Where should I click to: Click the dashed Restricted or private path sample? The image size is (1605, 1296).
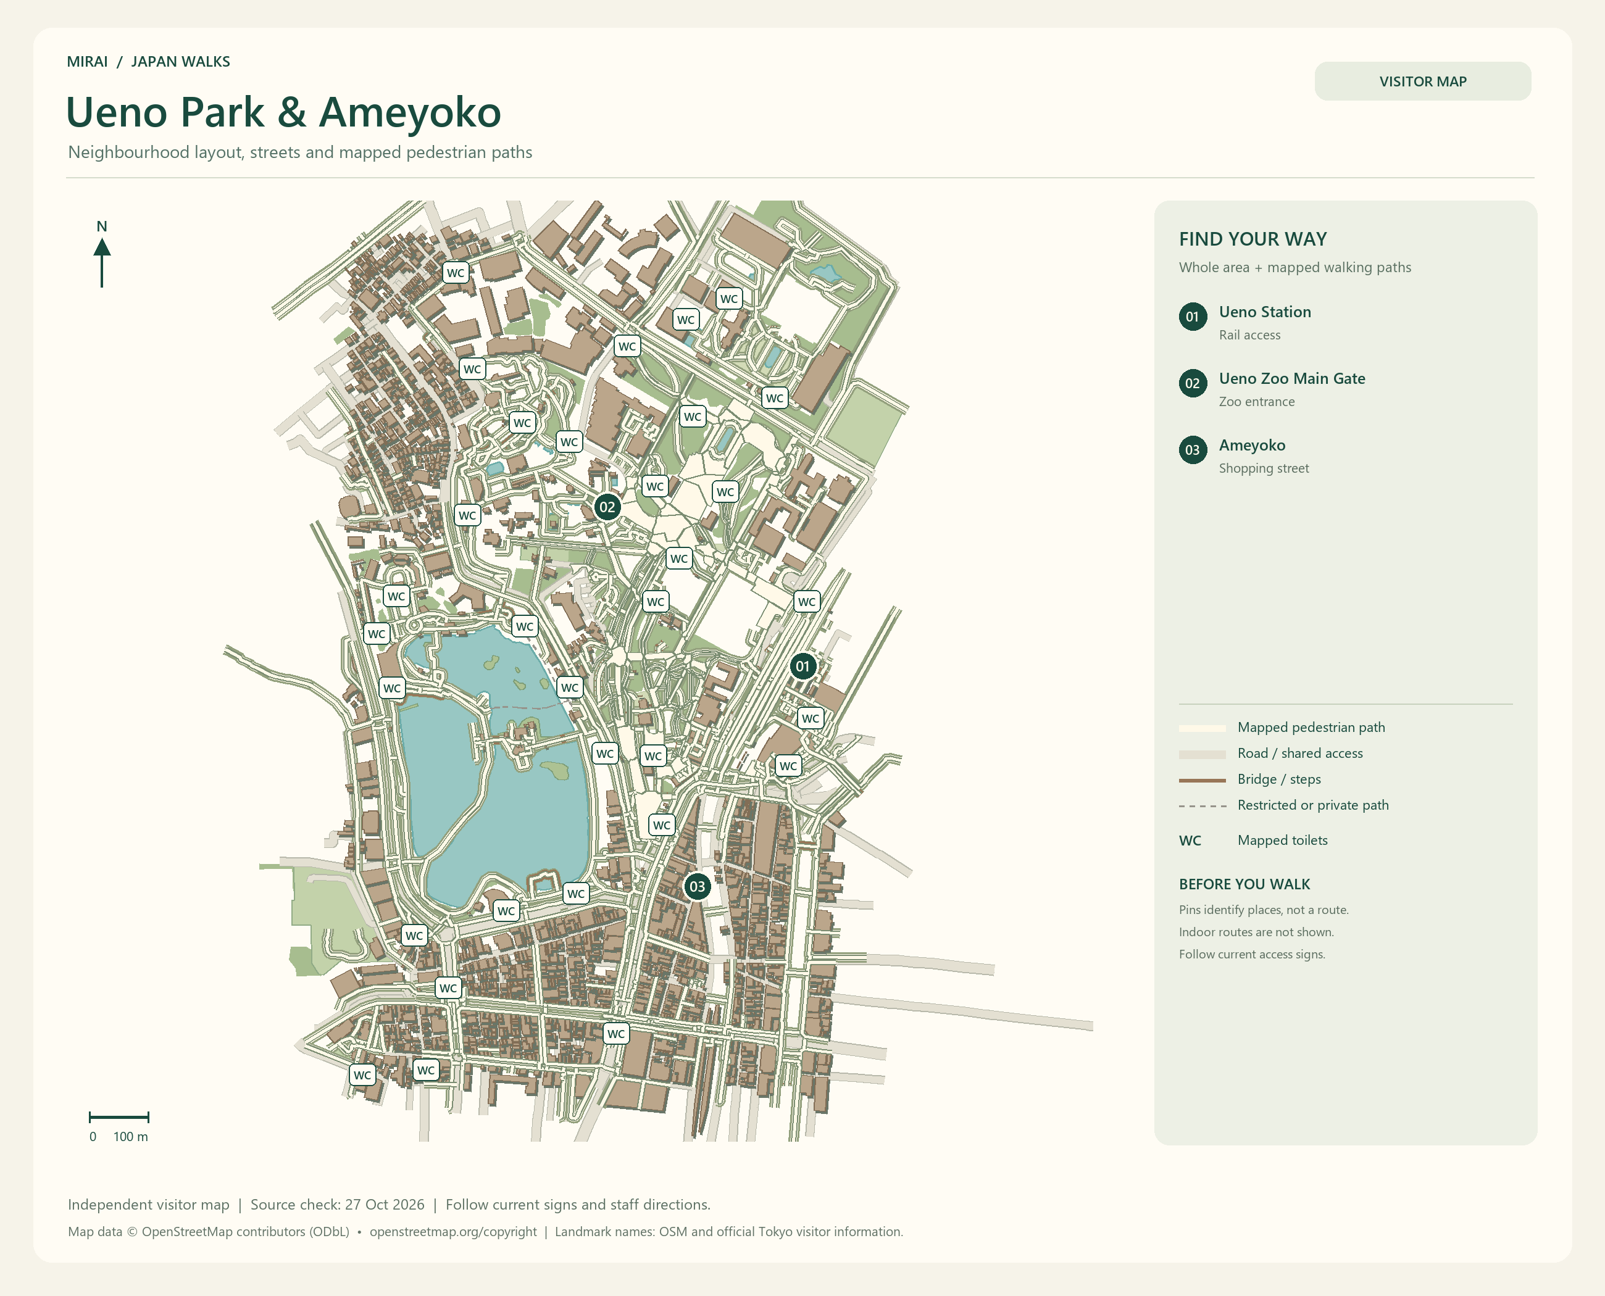coord(1202,806)
